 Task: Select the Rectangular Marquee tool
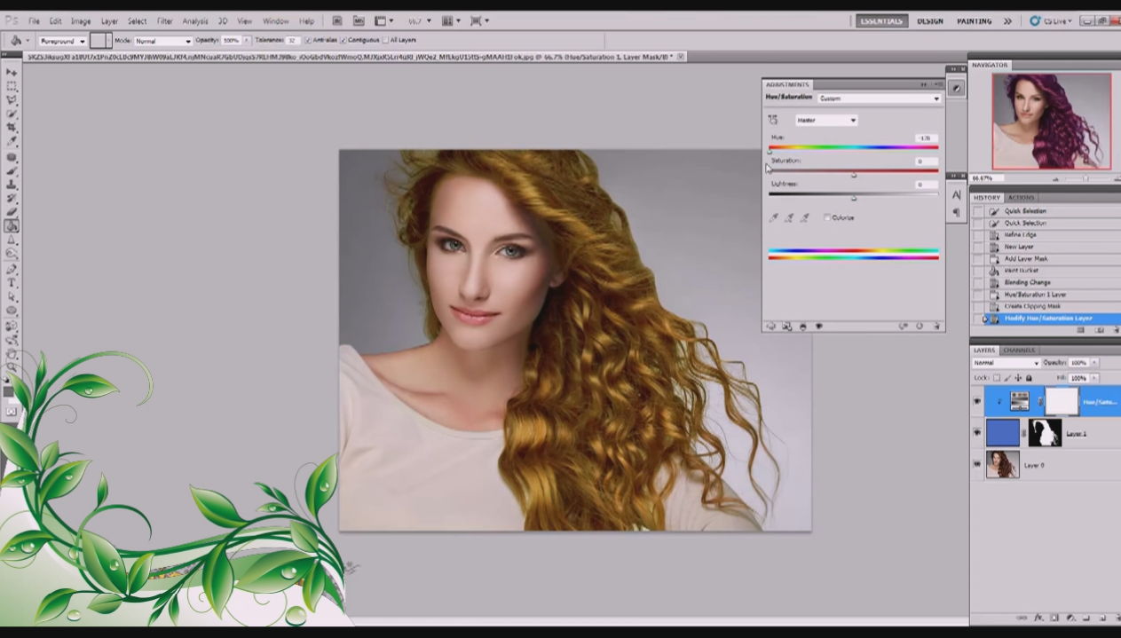(12, 86)
